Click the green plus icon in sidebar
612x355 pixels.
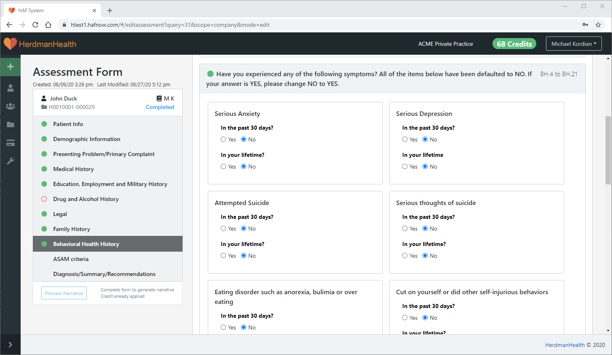11,66
